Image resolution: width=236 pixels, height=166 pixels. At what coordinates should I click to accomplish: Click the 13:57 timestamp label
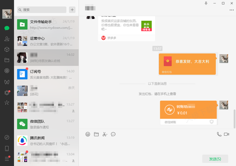click(x=157, y=49)
